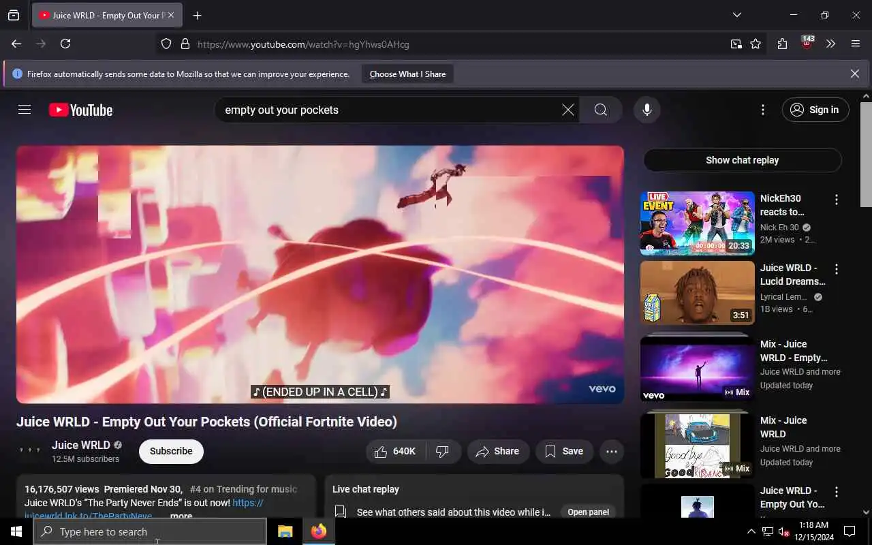Select the Juice WRLD video tab
This screenshot has width=872, height=545.
(x=107, y=15)
